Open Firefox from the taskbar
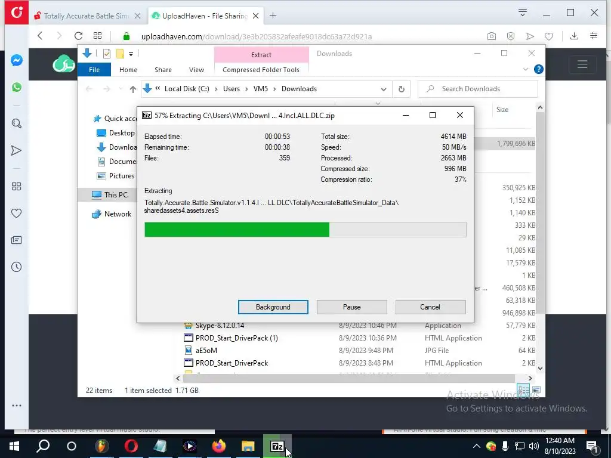611x458 pixels. click(x=218, y=446)
